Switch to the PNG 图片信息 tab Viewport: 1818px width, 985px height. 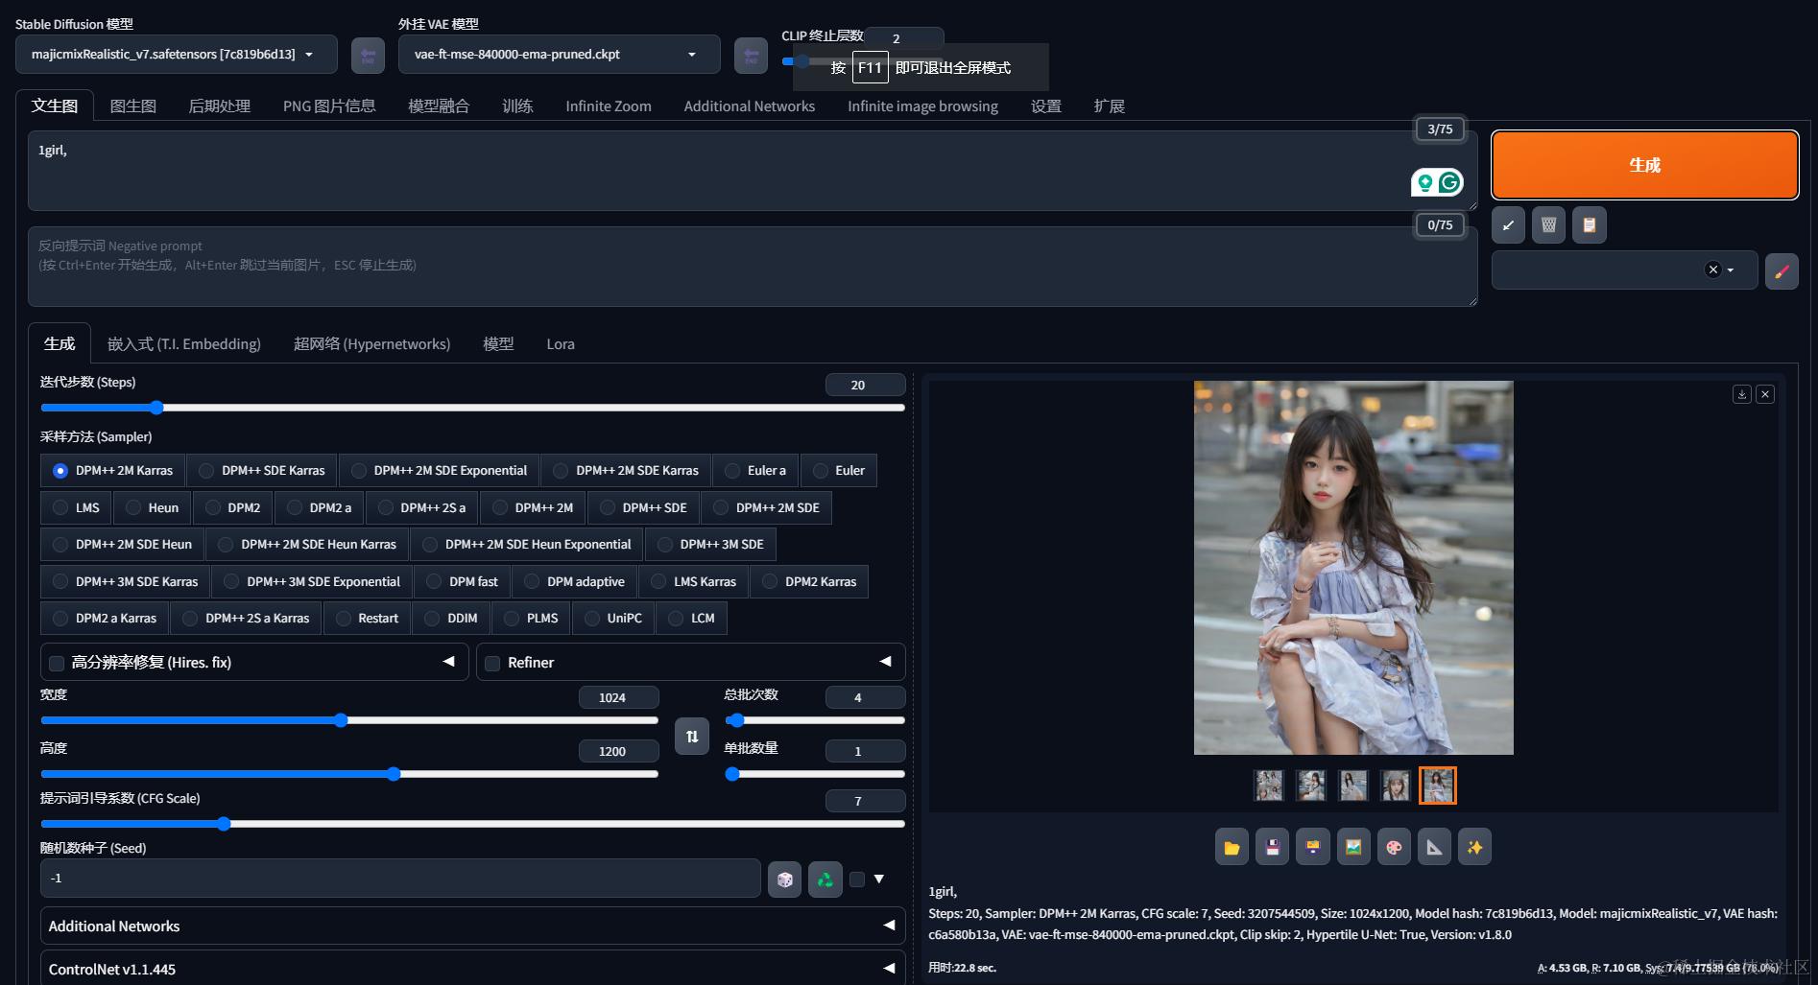click(329, 106)
